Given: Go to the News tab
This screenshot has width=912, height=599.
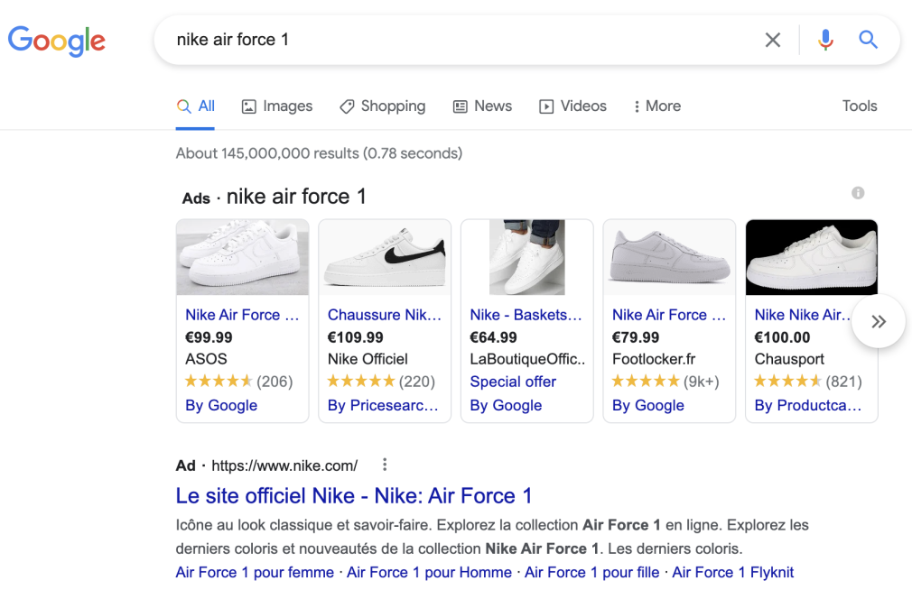Looking at the screenshot, I should 482,106.
